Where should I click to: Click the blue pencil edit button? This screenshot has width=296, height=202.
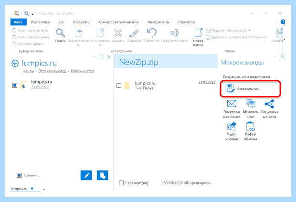[86, 175]
